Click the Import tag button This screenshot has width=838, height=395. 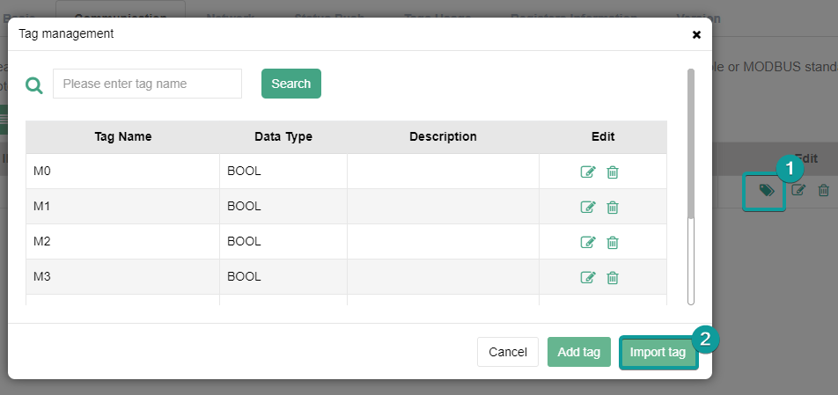(x=658, y=352)
